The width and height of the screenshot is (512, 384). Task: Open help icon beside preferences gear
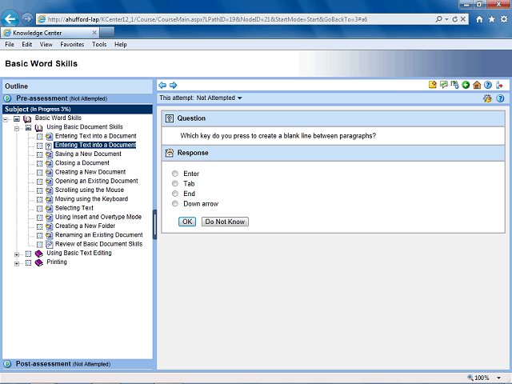(x=500, y=98)
